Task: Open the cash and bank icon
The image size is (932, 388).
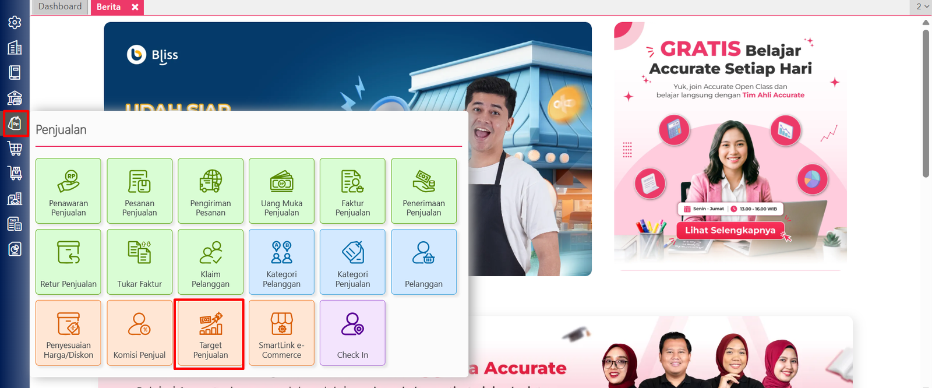Action: [x=15, y=98]
